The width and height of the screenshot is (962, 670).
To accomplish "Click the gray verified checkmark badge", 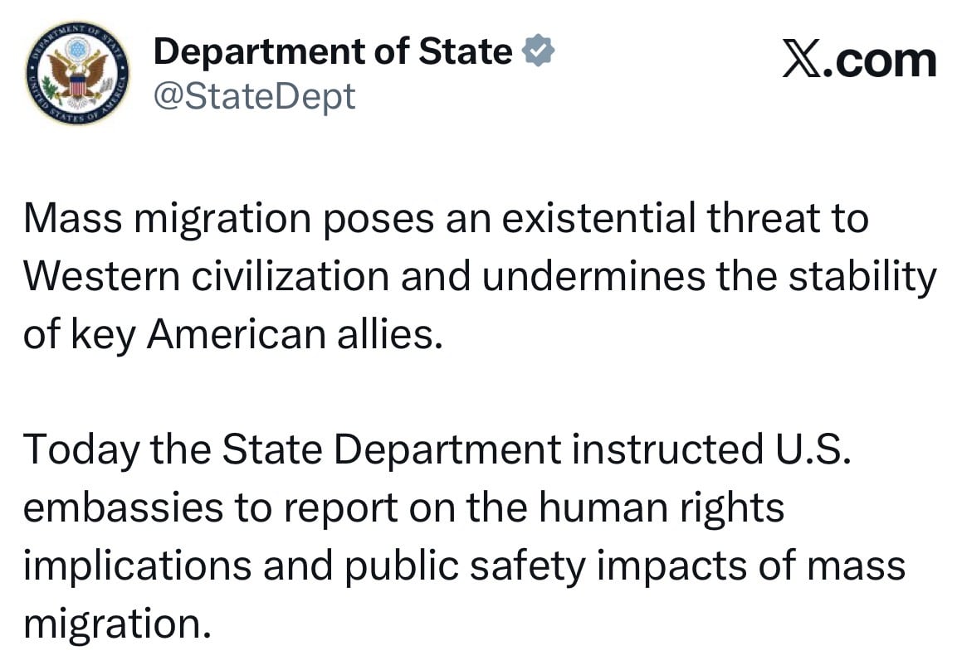I will point(538,52).
